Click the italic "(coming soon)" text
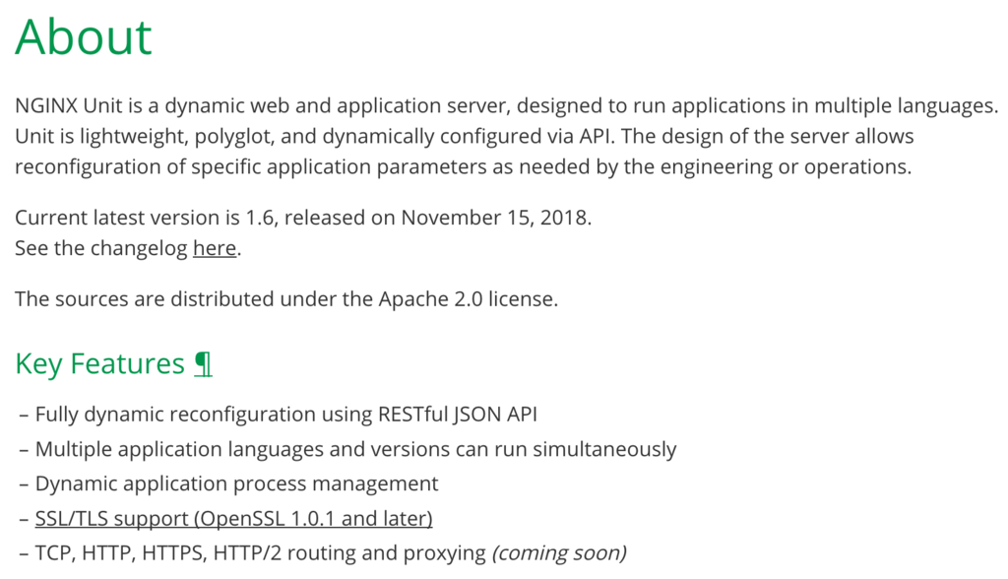The width and height of the screenshot is (1008, 579). click(x=559, y=553)
